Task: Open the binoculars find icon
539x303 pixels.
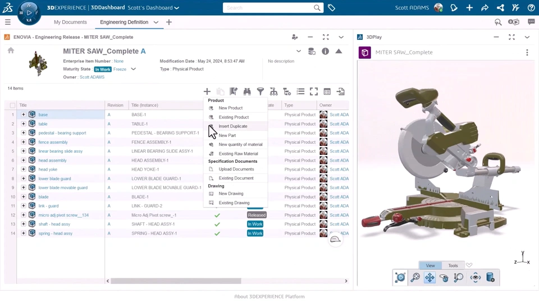Action: (x=247, y=91)
